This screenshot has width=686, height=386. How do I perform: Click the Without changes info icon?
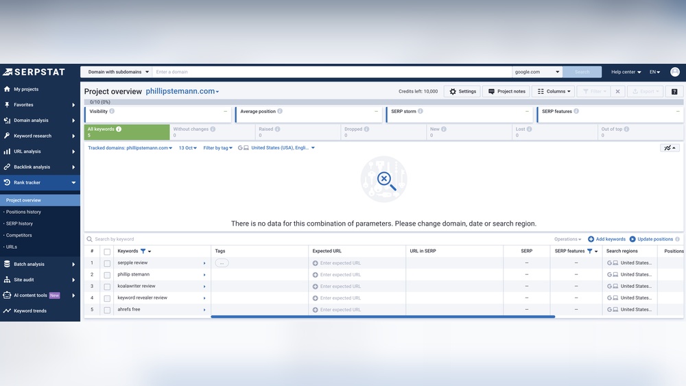coord(213,129)
